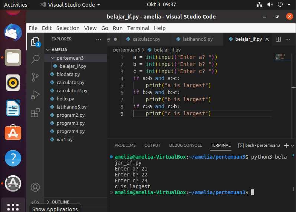Open program2.py in the explorer
296x212 pixels.
click(76, 115)
